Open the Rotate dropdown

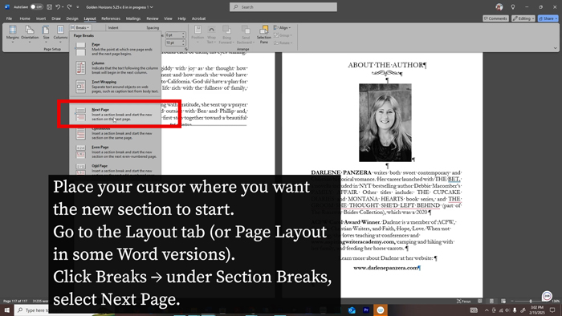[283, 43]
